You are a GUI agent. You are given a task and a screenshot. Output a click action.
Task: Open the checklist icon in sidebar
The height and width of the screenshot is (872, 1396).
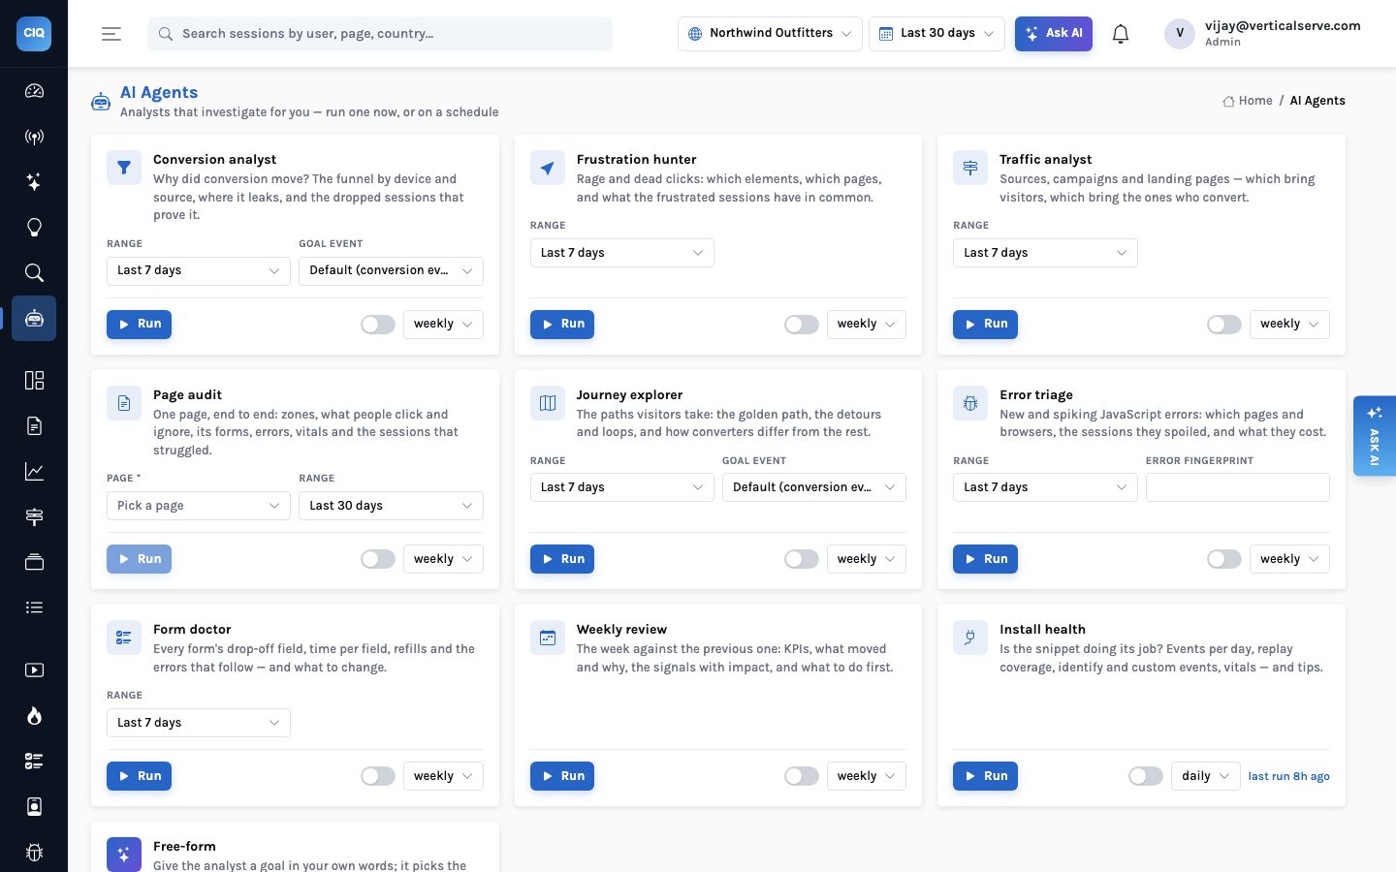pos(34,762)
